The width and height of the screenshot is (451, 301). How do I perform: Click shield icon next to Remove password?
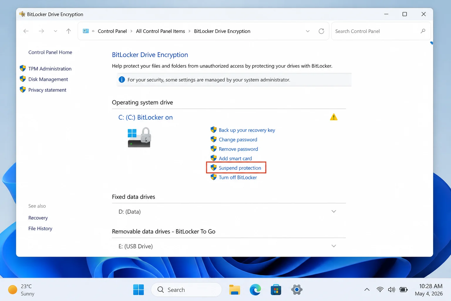pos(213,149)
